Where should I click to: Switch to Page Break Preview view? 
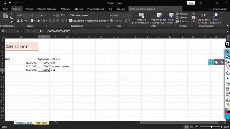pyautogui.click(x=197, y=127)
